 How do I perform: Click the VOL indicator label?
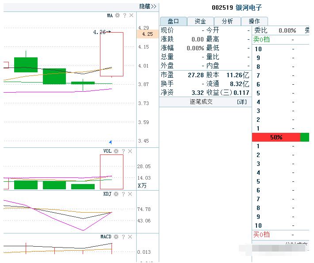(107, 151)
